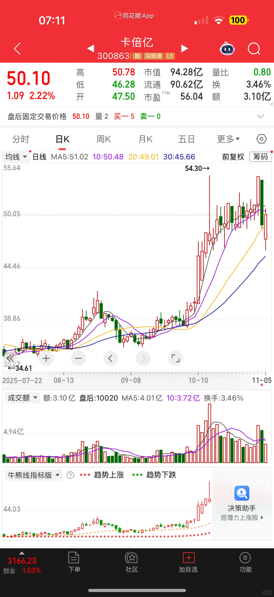Tap stock name 卡倍亿 title
Viewport: 274px width, 597px height.
[x=137, y=42]
